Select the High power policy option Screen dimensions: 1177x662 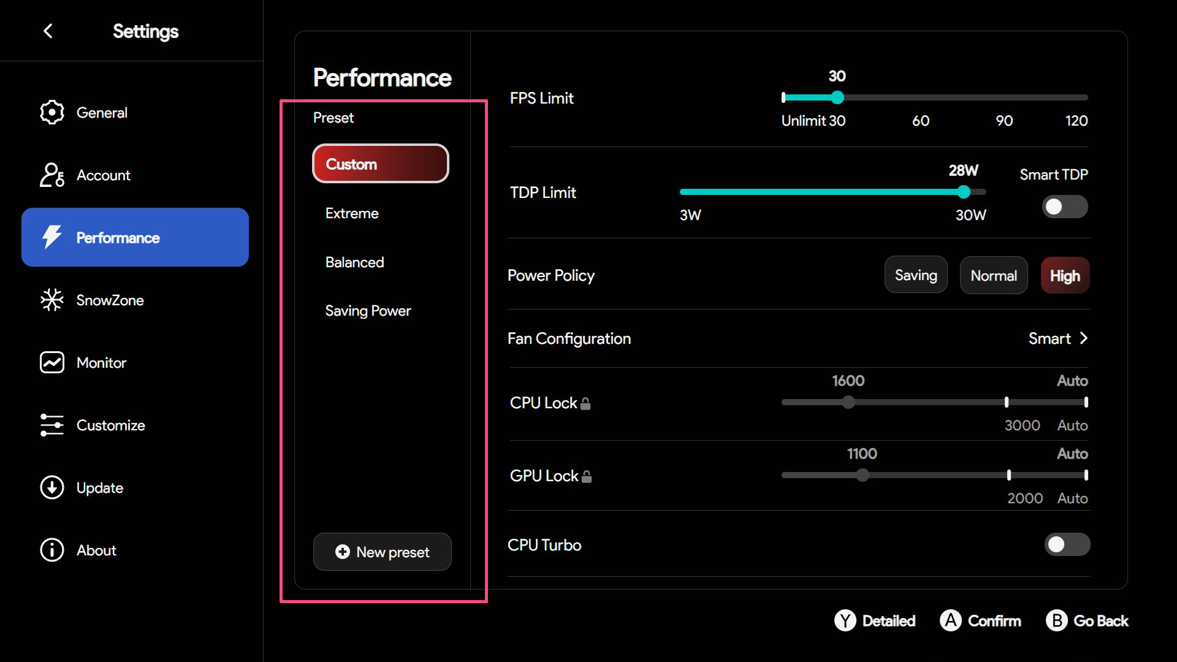coord(1065,276)
